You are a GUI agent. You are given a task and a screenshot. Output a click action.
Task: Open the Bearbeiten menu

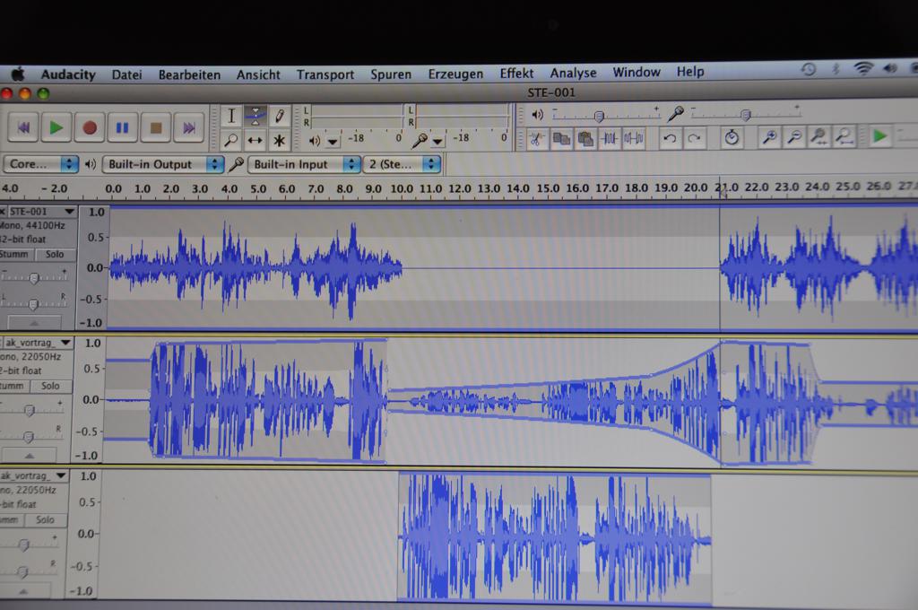(189, 75)
